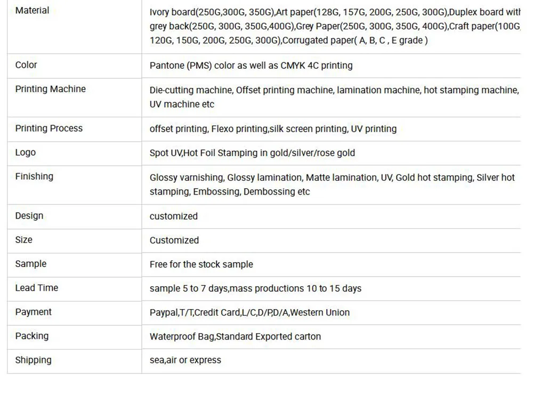Click the Pantone (PMS) color value text
The image size is (533, 396).
click(251, 66)
